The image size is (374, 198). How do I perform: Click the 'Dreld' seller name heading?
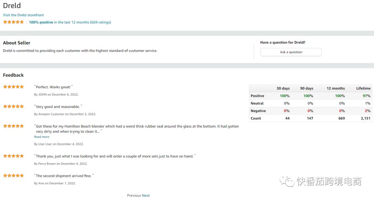12,5
